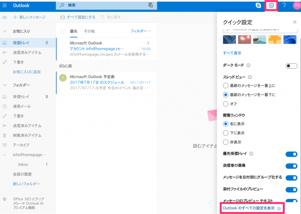This screenshot has width=301, height=214.
Task: Click the select-all circle checkmark icon
Action: (x=63, y=31)
